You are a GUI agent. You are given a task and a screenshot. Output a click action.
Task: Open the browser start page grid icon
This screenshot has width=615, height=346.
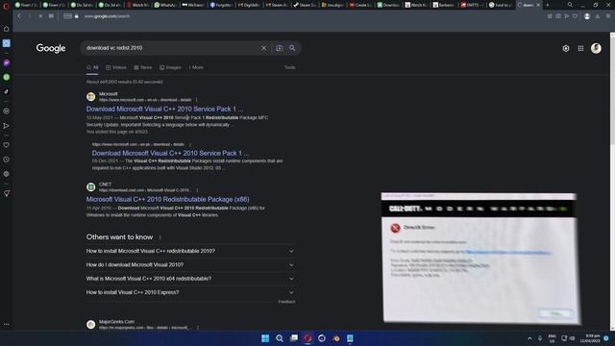point(51,16)
